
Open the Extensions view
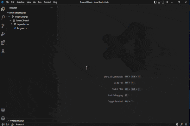[x=3, y=43]
